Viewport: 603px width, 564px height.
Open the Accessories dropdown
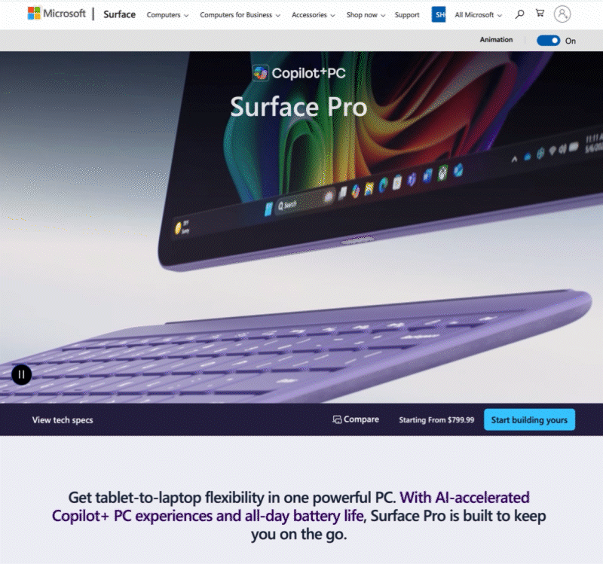pyautogui.click(x=313, y=15)
